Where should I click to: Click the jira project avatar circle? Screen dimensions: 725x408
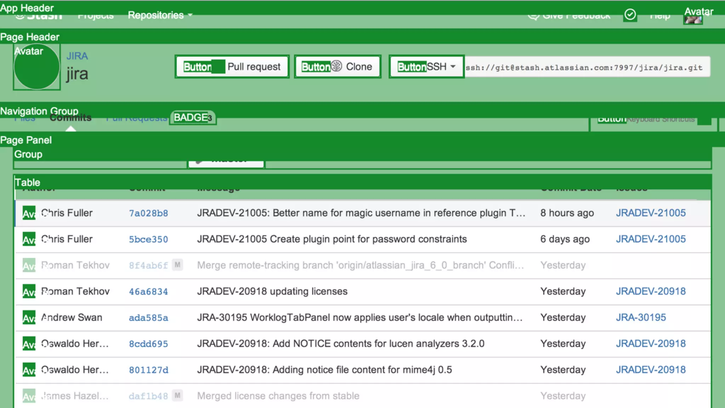pyautogui.click(x=36, y=67)
